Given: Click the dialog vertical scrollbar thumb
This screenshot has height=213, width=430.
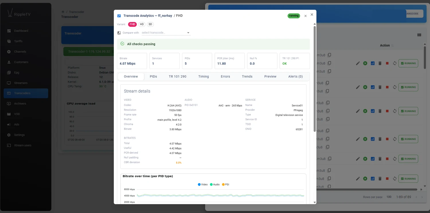Looking at the screenshot, I should pos(314,79).
